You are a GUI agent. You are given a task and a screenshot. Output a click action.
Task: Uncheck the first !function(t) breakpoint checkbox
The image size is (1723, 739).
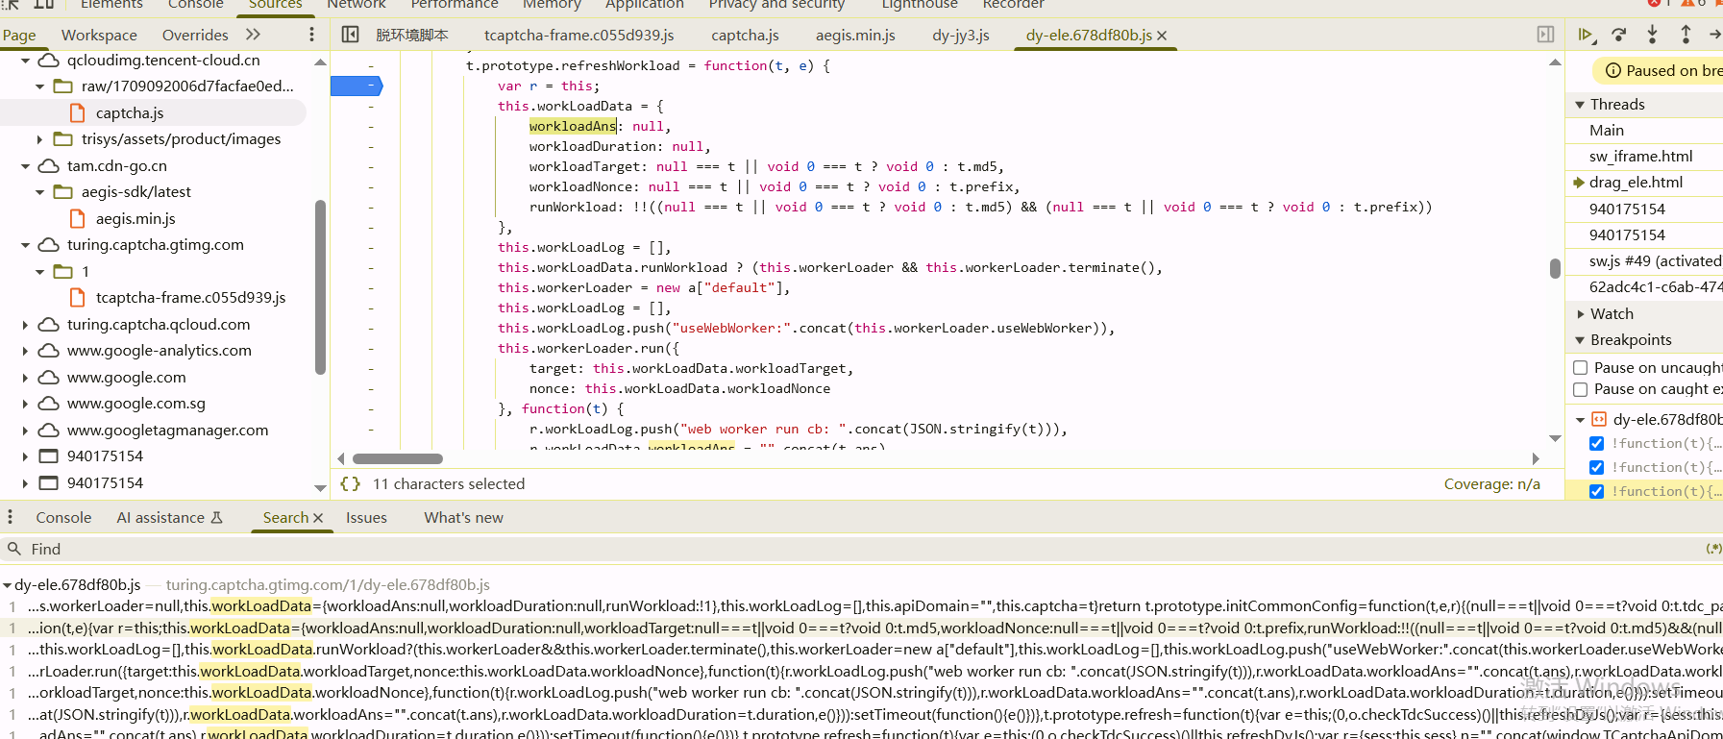tap(1596, 443)
